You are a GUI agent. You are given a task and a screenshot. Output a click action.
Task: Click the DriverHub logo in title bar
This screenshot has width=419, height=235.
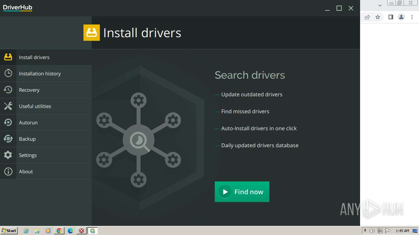pyautogui.click(x=18, y=8)
